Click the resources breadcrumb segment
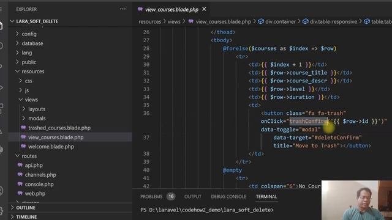Screen dimensions: 392x220 149,22
